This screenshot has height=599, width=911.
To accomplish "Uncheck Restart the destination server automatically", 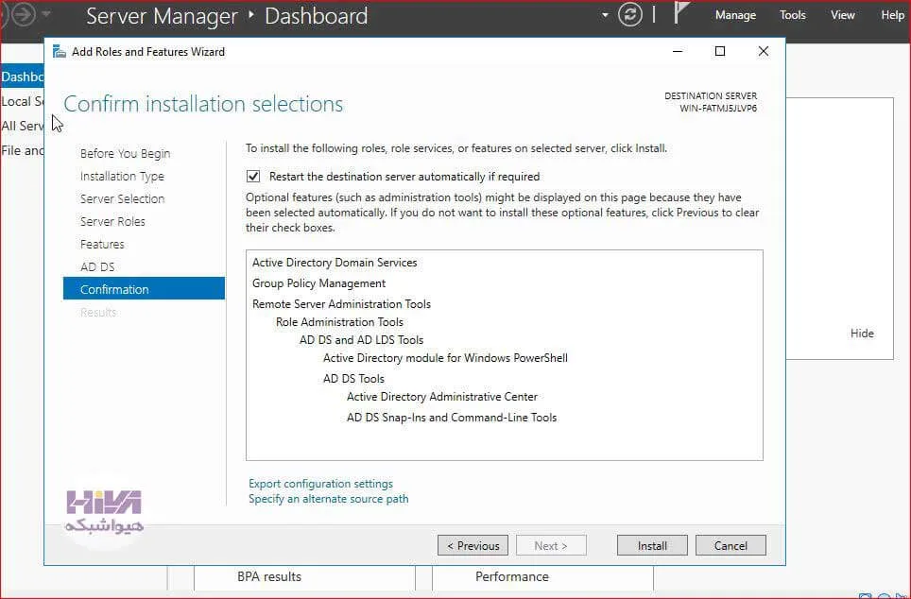I will [253, 176].
